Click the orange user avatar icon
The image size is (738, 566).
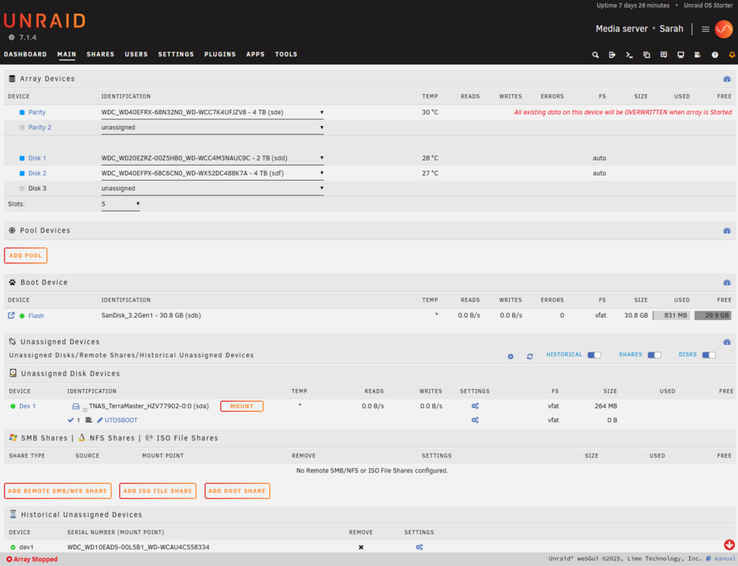coord(723,29)
